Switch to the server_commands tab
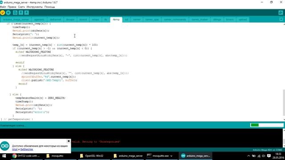 [x=175, y=20]
